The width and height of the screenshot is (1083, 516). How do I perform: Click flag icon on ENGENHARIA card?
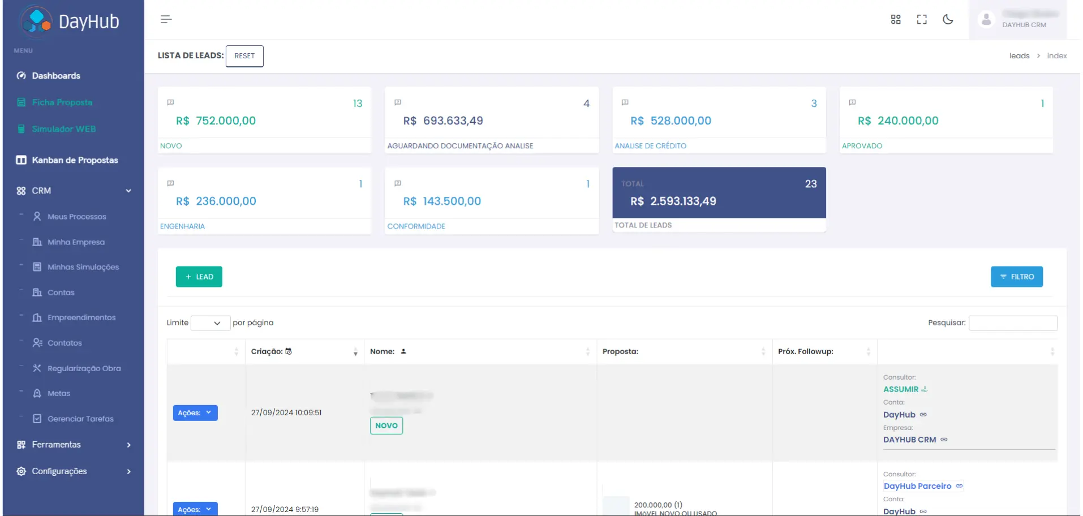[x=170, y=183]
